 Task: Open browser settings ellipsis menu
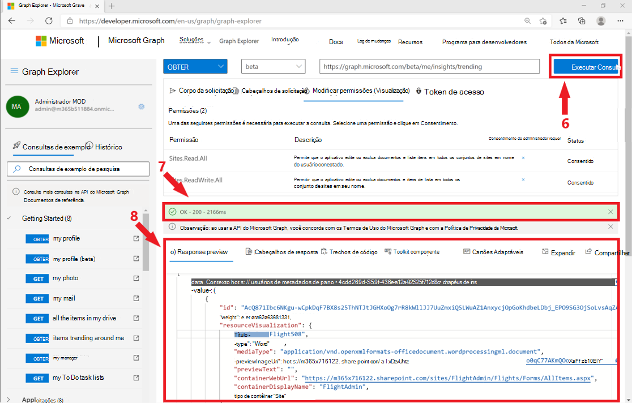click(x=620, y=21)
